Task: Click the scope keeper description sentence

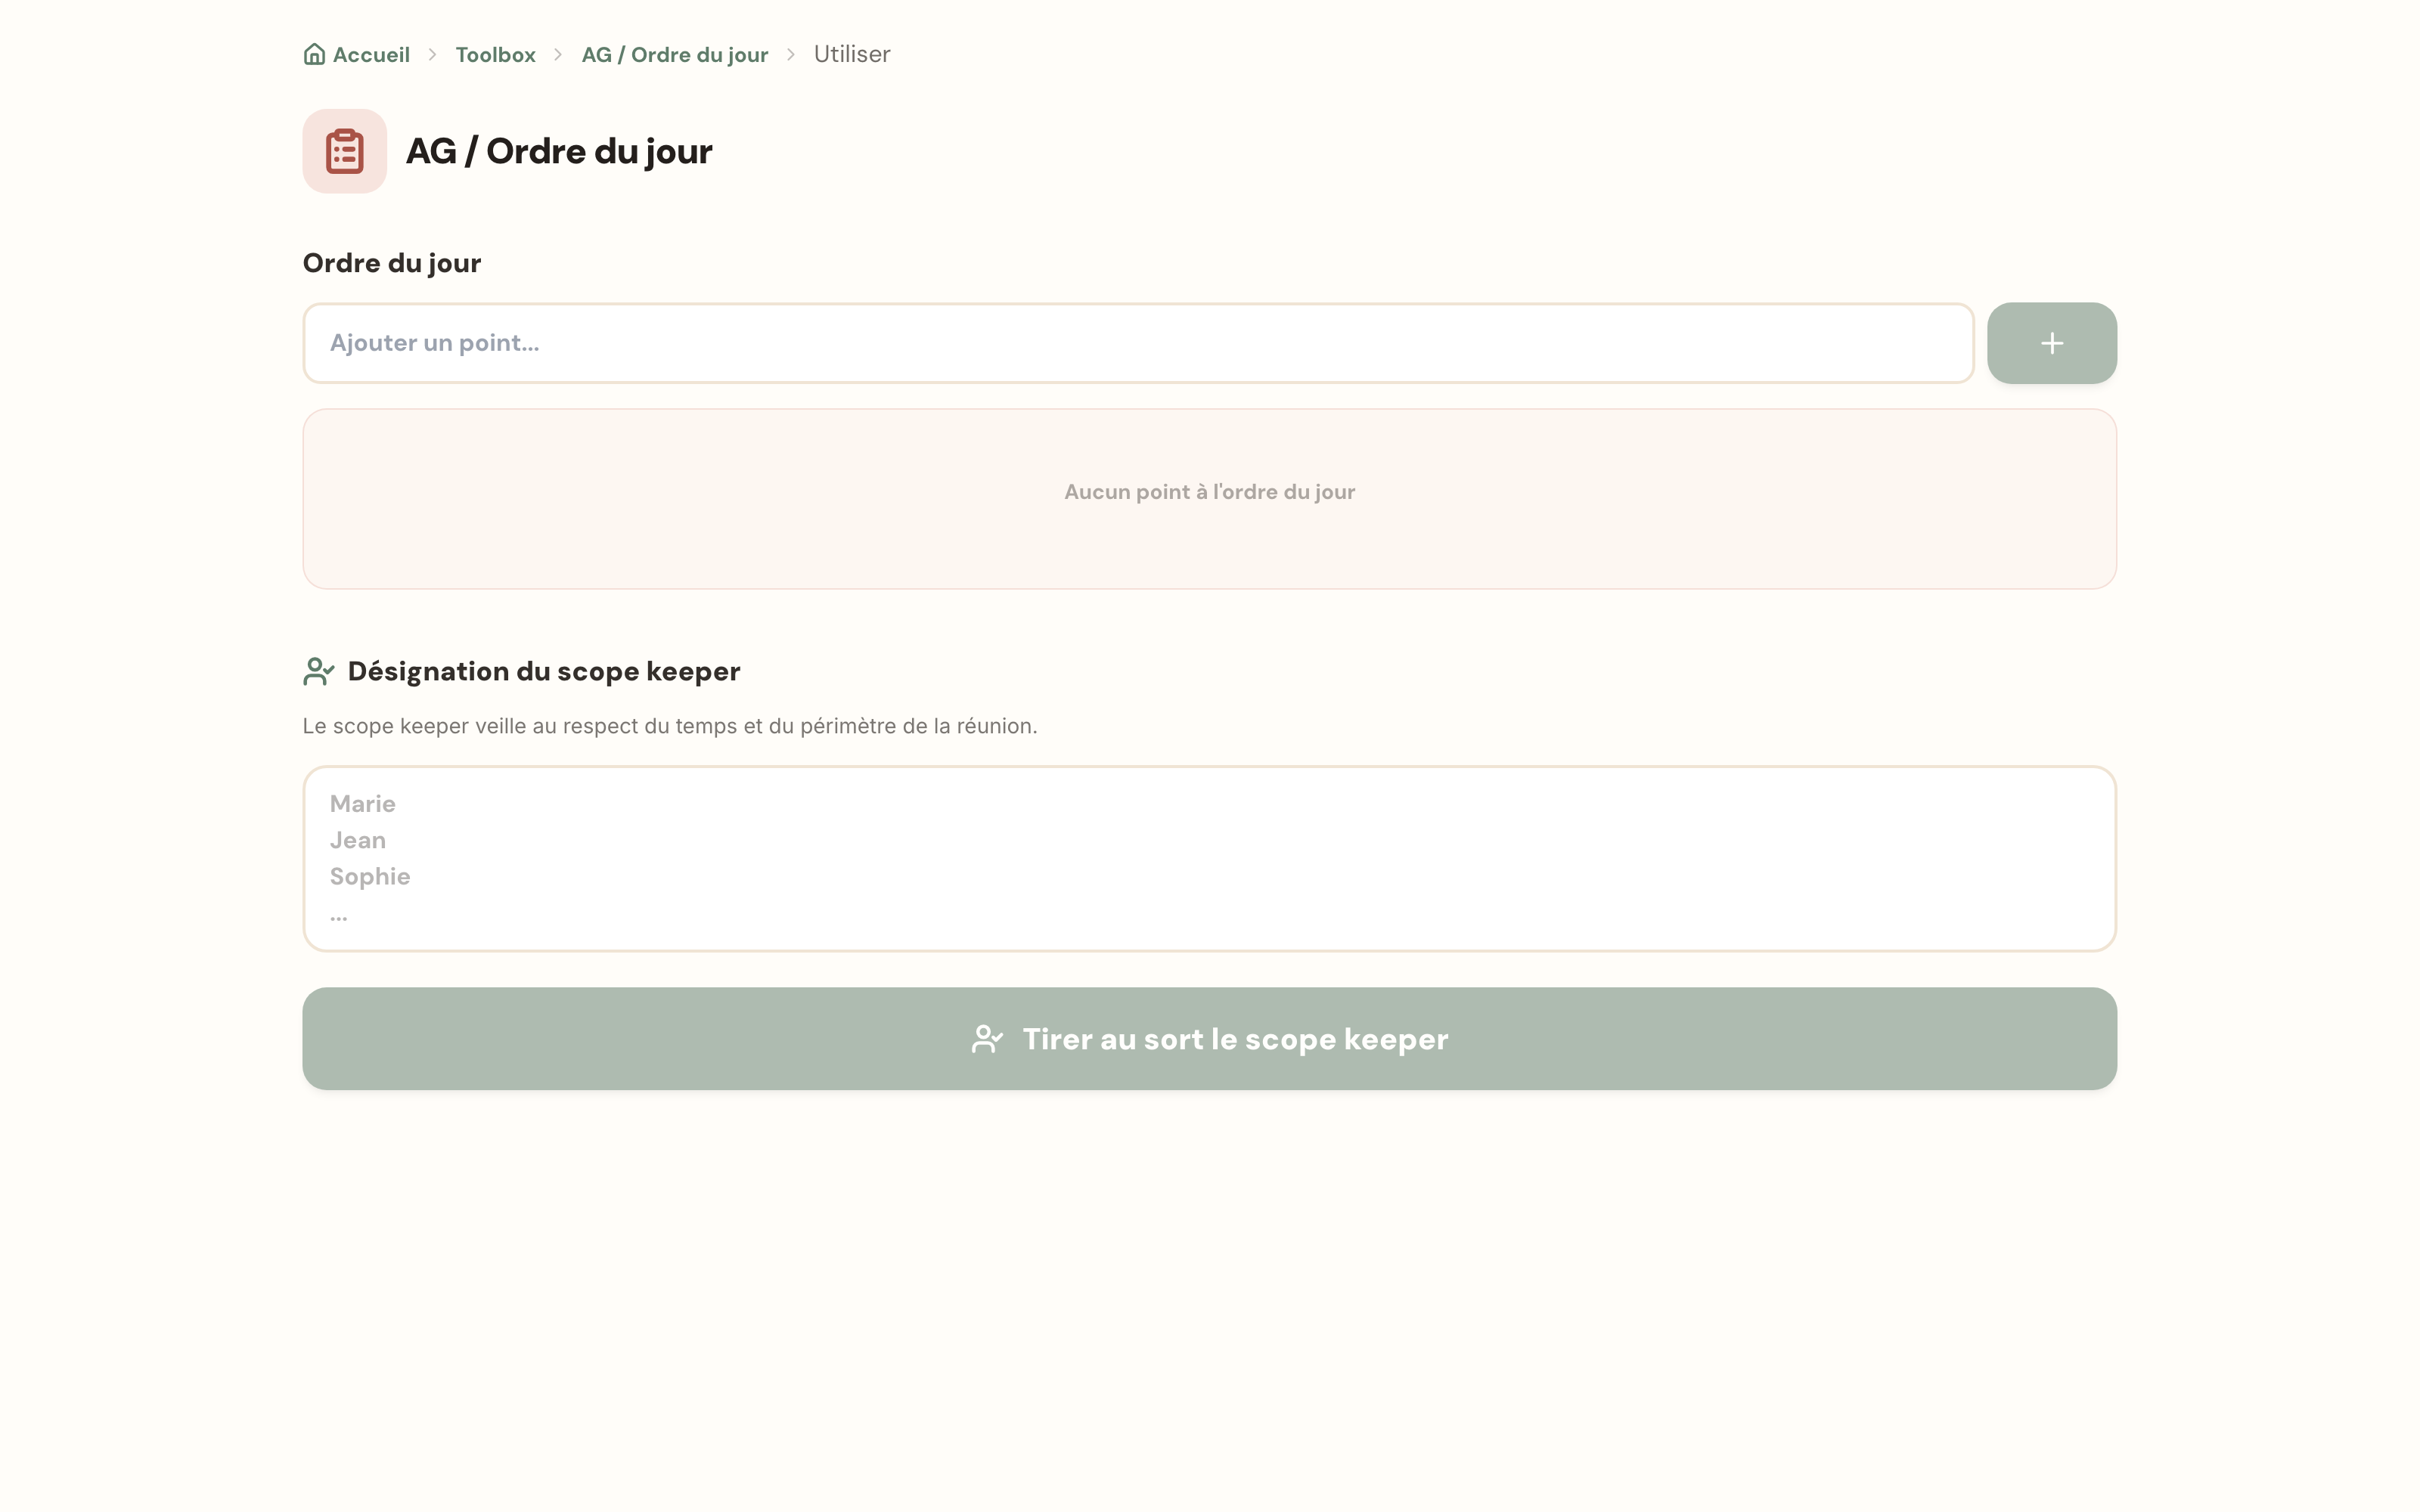Action: [x=670, y=726]
